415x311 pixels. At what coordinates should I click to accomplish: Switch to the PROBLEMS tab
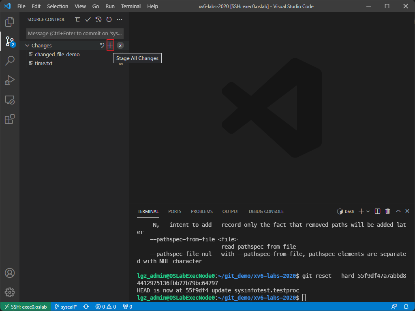202,211
